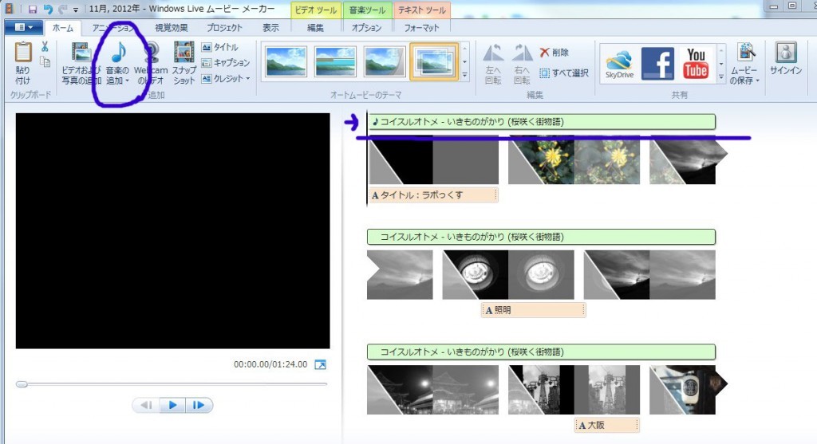Open full-screen preview icon below the video

(320, 364)
